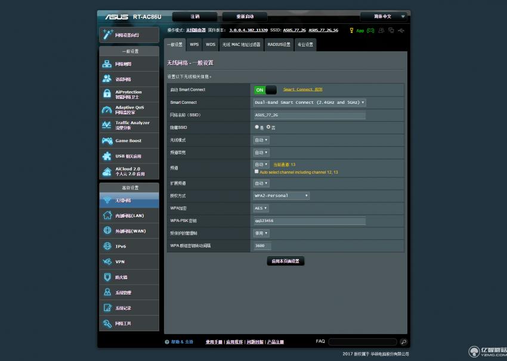Screen dimensions: 507x361
Task: Click the USB status icon in the header
Action: (401, 30)
